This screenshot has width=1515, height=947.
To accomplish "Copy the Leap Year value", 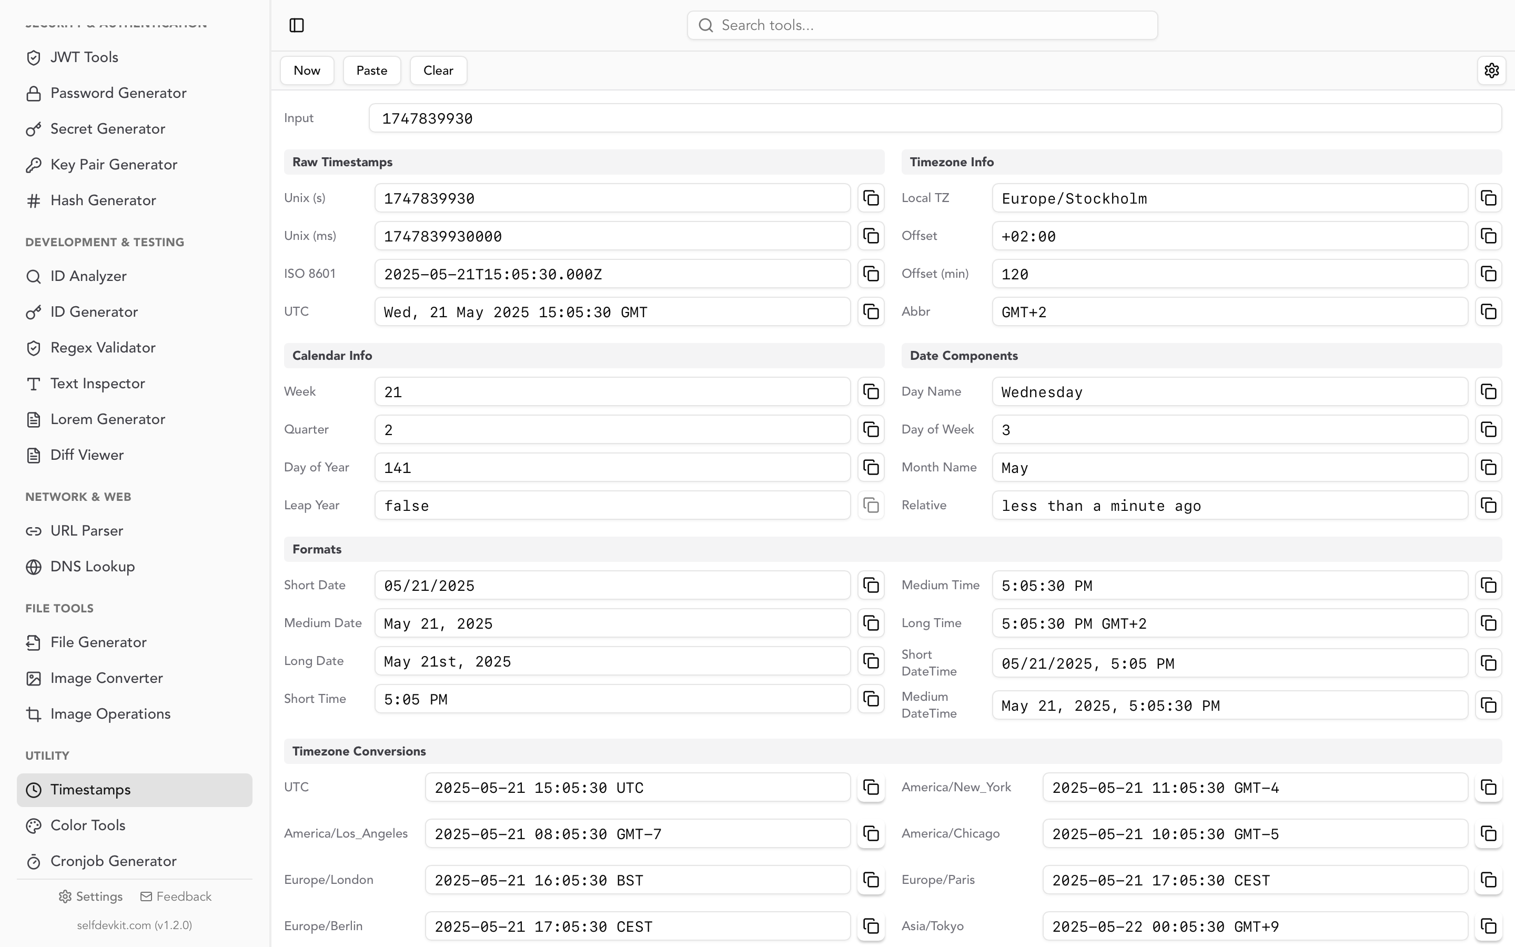I will pyautogui.click(x=871, y=506).
